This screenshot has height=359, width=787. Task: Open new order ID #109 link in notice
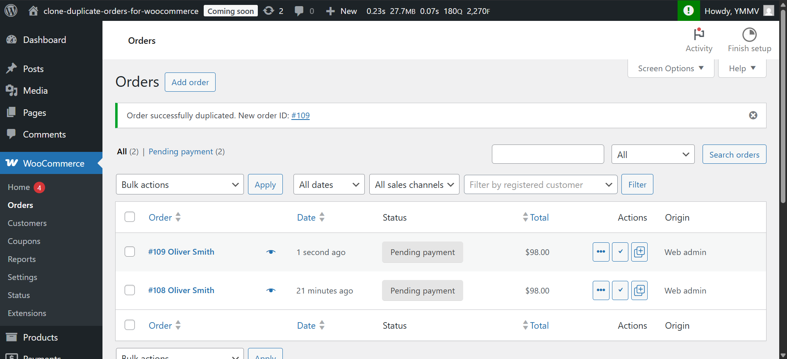click(300, 115)
